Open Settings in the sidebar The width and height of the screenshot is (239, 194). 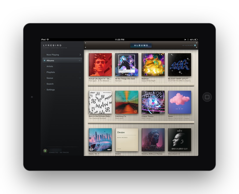[62, 90]
